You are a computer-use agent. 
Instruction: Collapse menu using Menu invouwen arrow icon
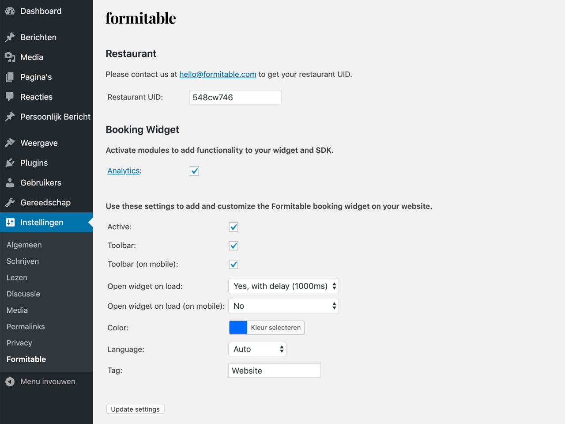(x=10, y=382)
